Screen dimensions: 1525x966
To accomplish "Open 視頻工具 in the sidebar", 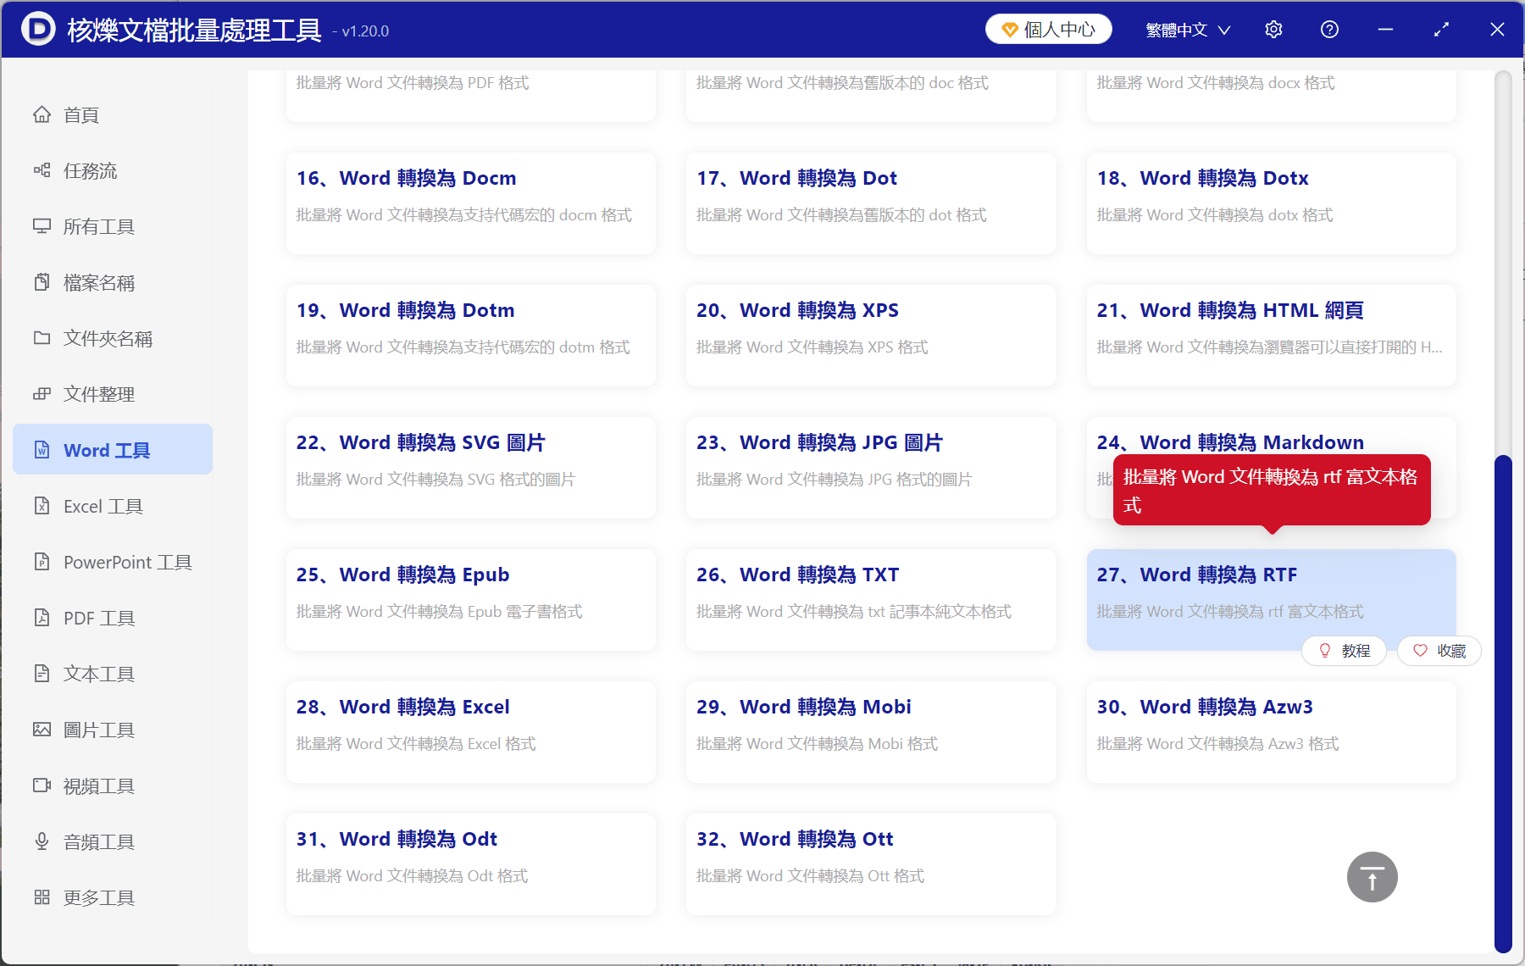I will [x=98, y=785].
